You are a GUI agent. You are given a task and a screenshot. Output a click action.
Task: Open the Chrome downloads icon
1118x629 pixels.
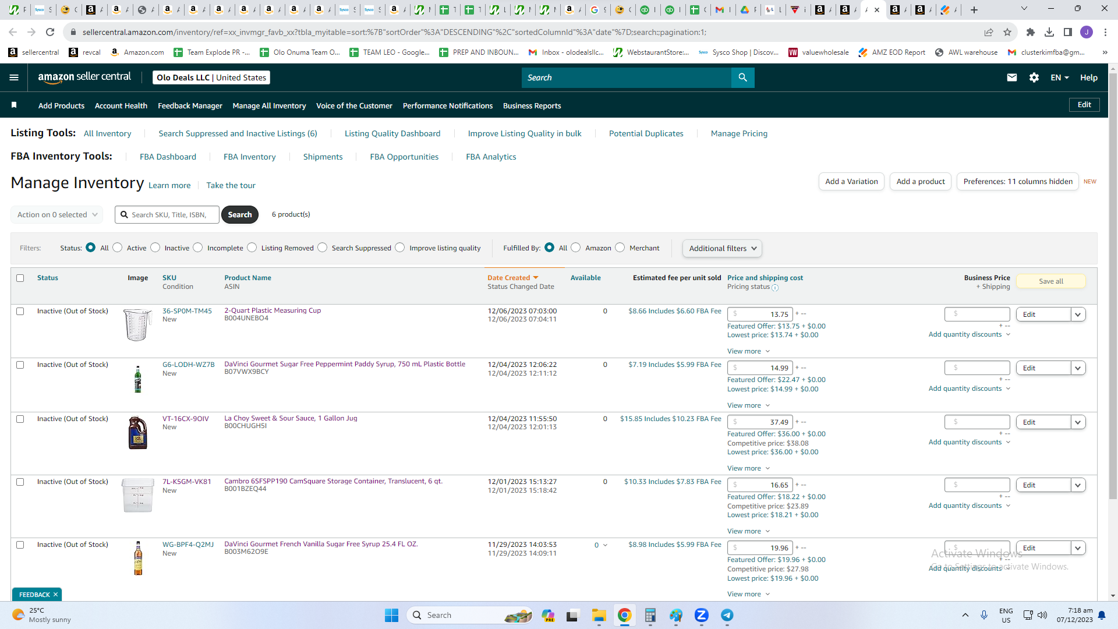click(x=1049, y=32)
